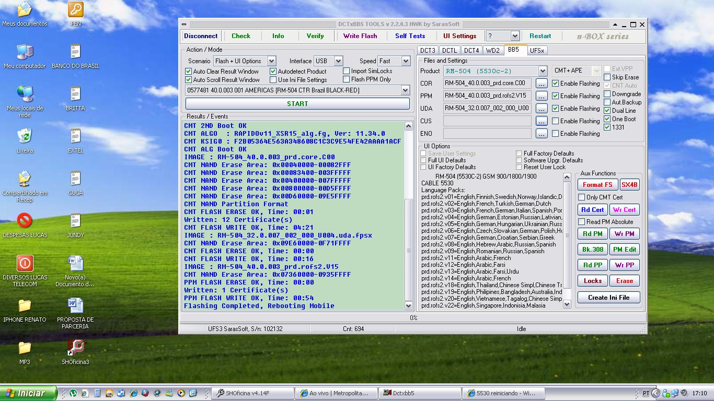Click the green START button
The height and width of the screenshot is (401, 714).
coord(297,104)
